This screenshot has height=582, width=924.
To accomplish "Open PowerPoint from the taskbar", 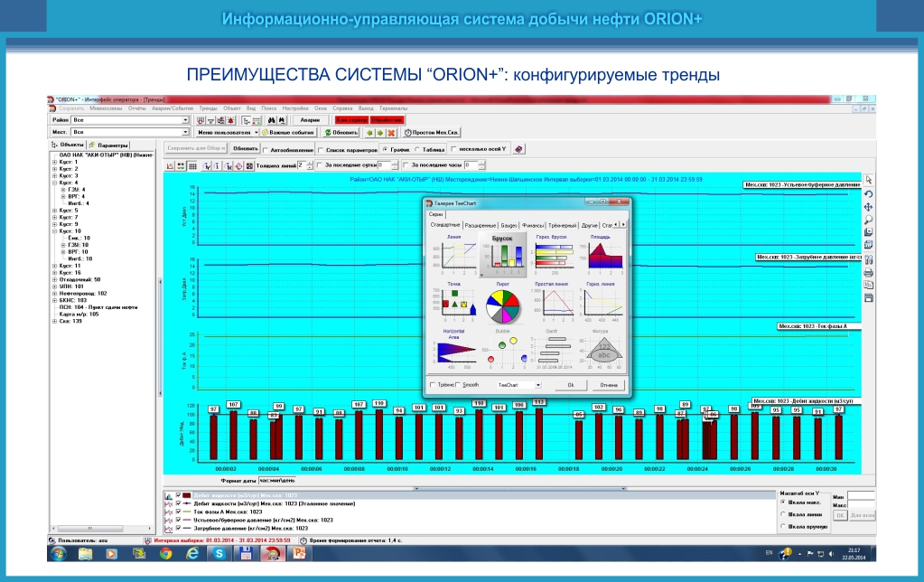I will pos(299,554).
